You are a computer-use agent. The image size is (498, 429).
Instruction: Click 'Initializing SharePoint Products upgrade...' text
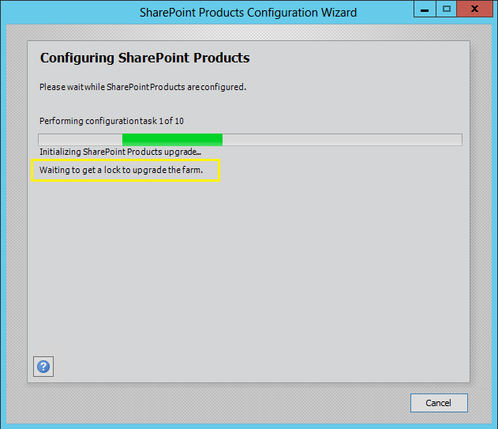(x=120, y=151)
